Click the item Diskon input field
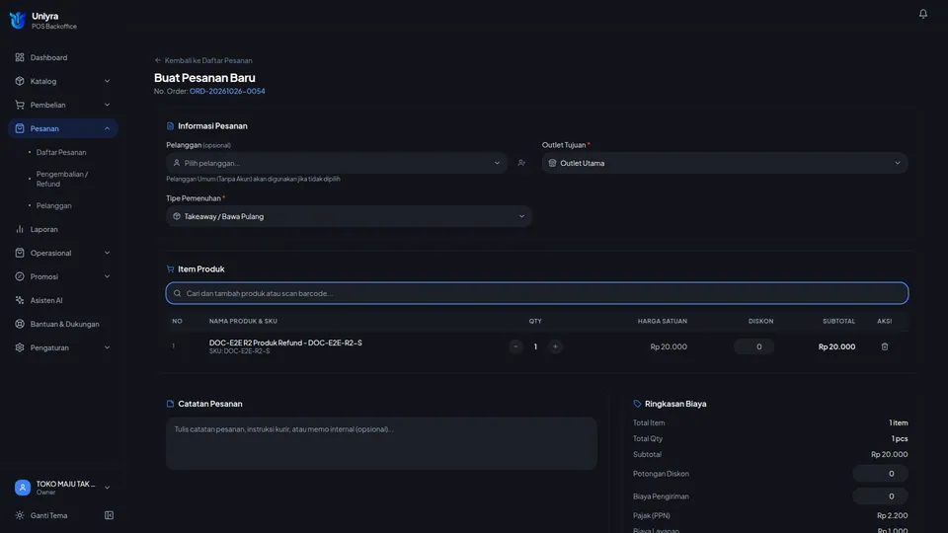This screenshot has width=948, height=533. (x=753, y=346)
